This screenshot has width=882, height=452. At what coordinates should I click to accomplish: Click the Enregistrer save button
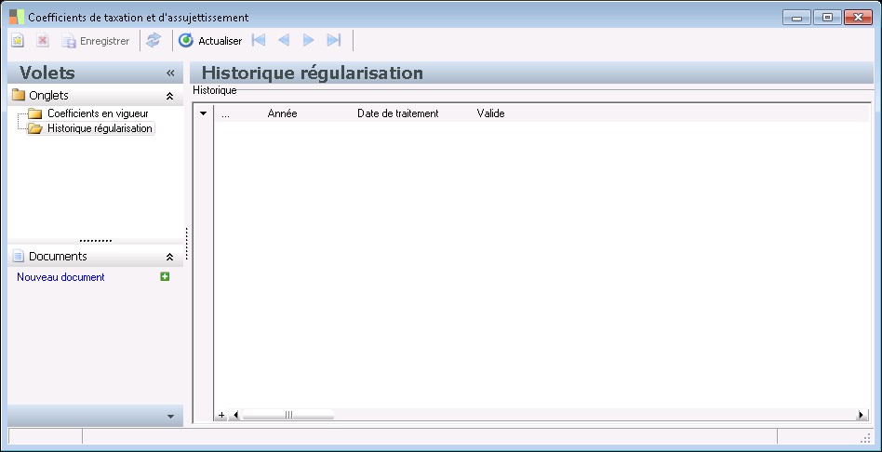[96, 41]
